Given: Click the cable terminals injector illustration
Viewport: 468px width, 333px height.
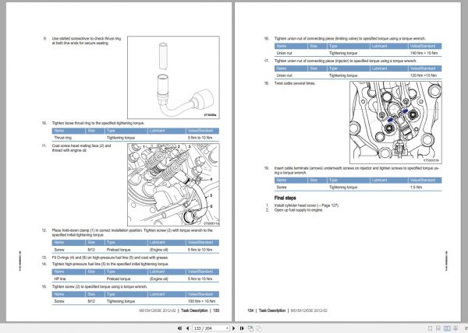Looking at the screenshot, I should [395, 122].
